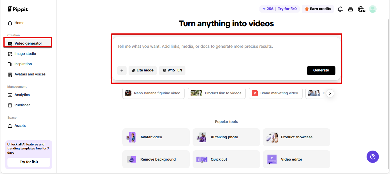Screen dimensions: 390x174
Task: Click the Pippit logo
Action: tap(18, 9)
